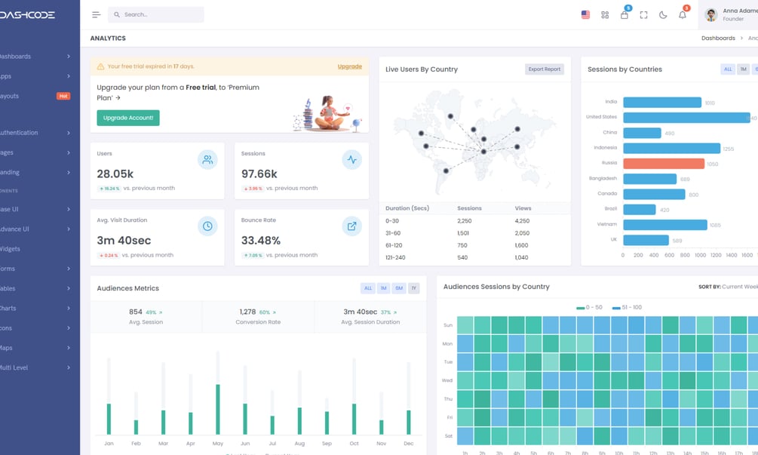
Task: Click the '121-240' duration table row
Action: pyautogui.click(x=474, y=258)
